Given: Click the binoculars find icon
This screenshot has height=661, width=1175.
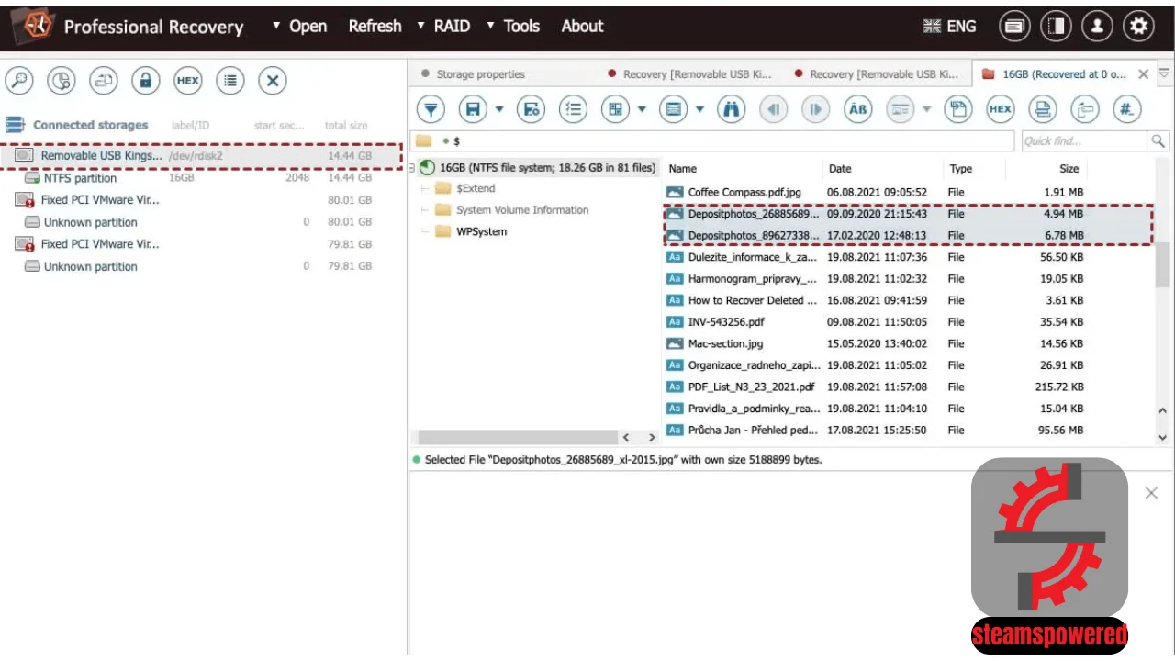Looking at the screenshot, I should pos(732,110).
